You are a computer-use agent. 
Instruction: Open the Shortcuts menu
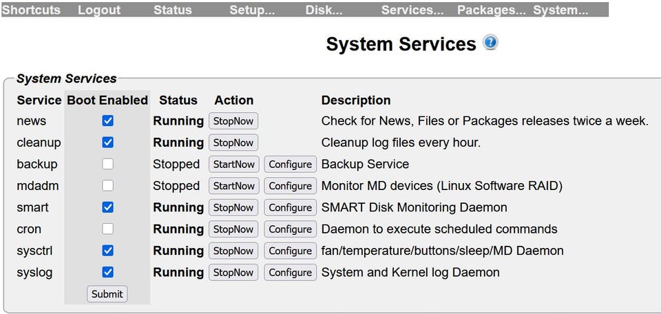[x=32, y=10]
